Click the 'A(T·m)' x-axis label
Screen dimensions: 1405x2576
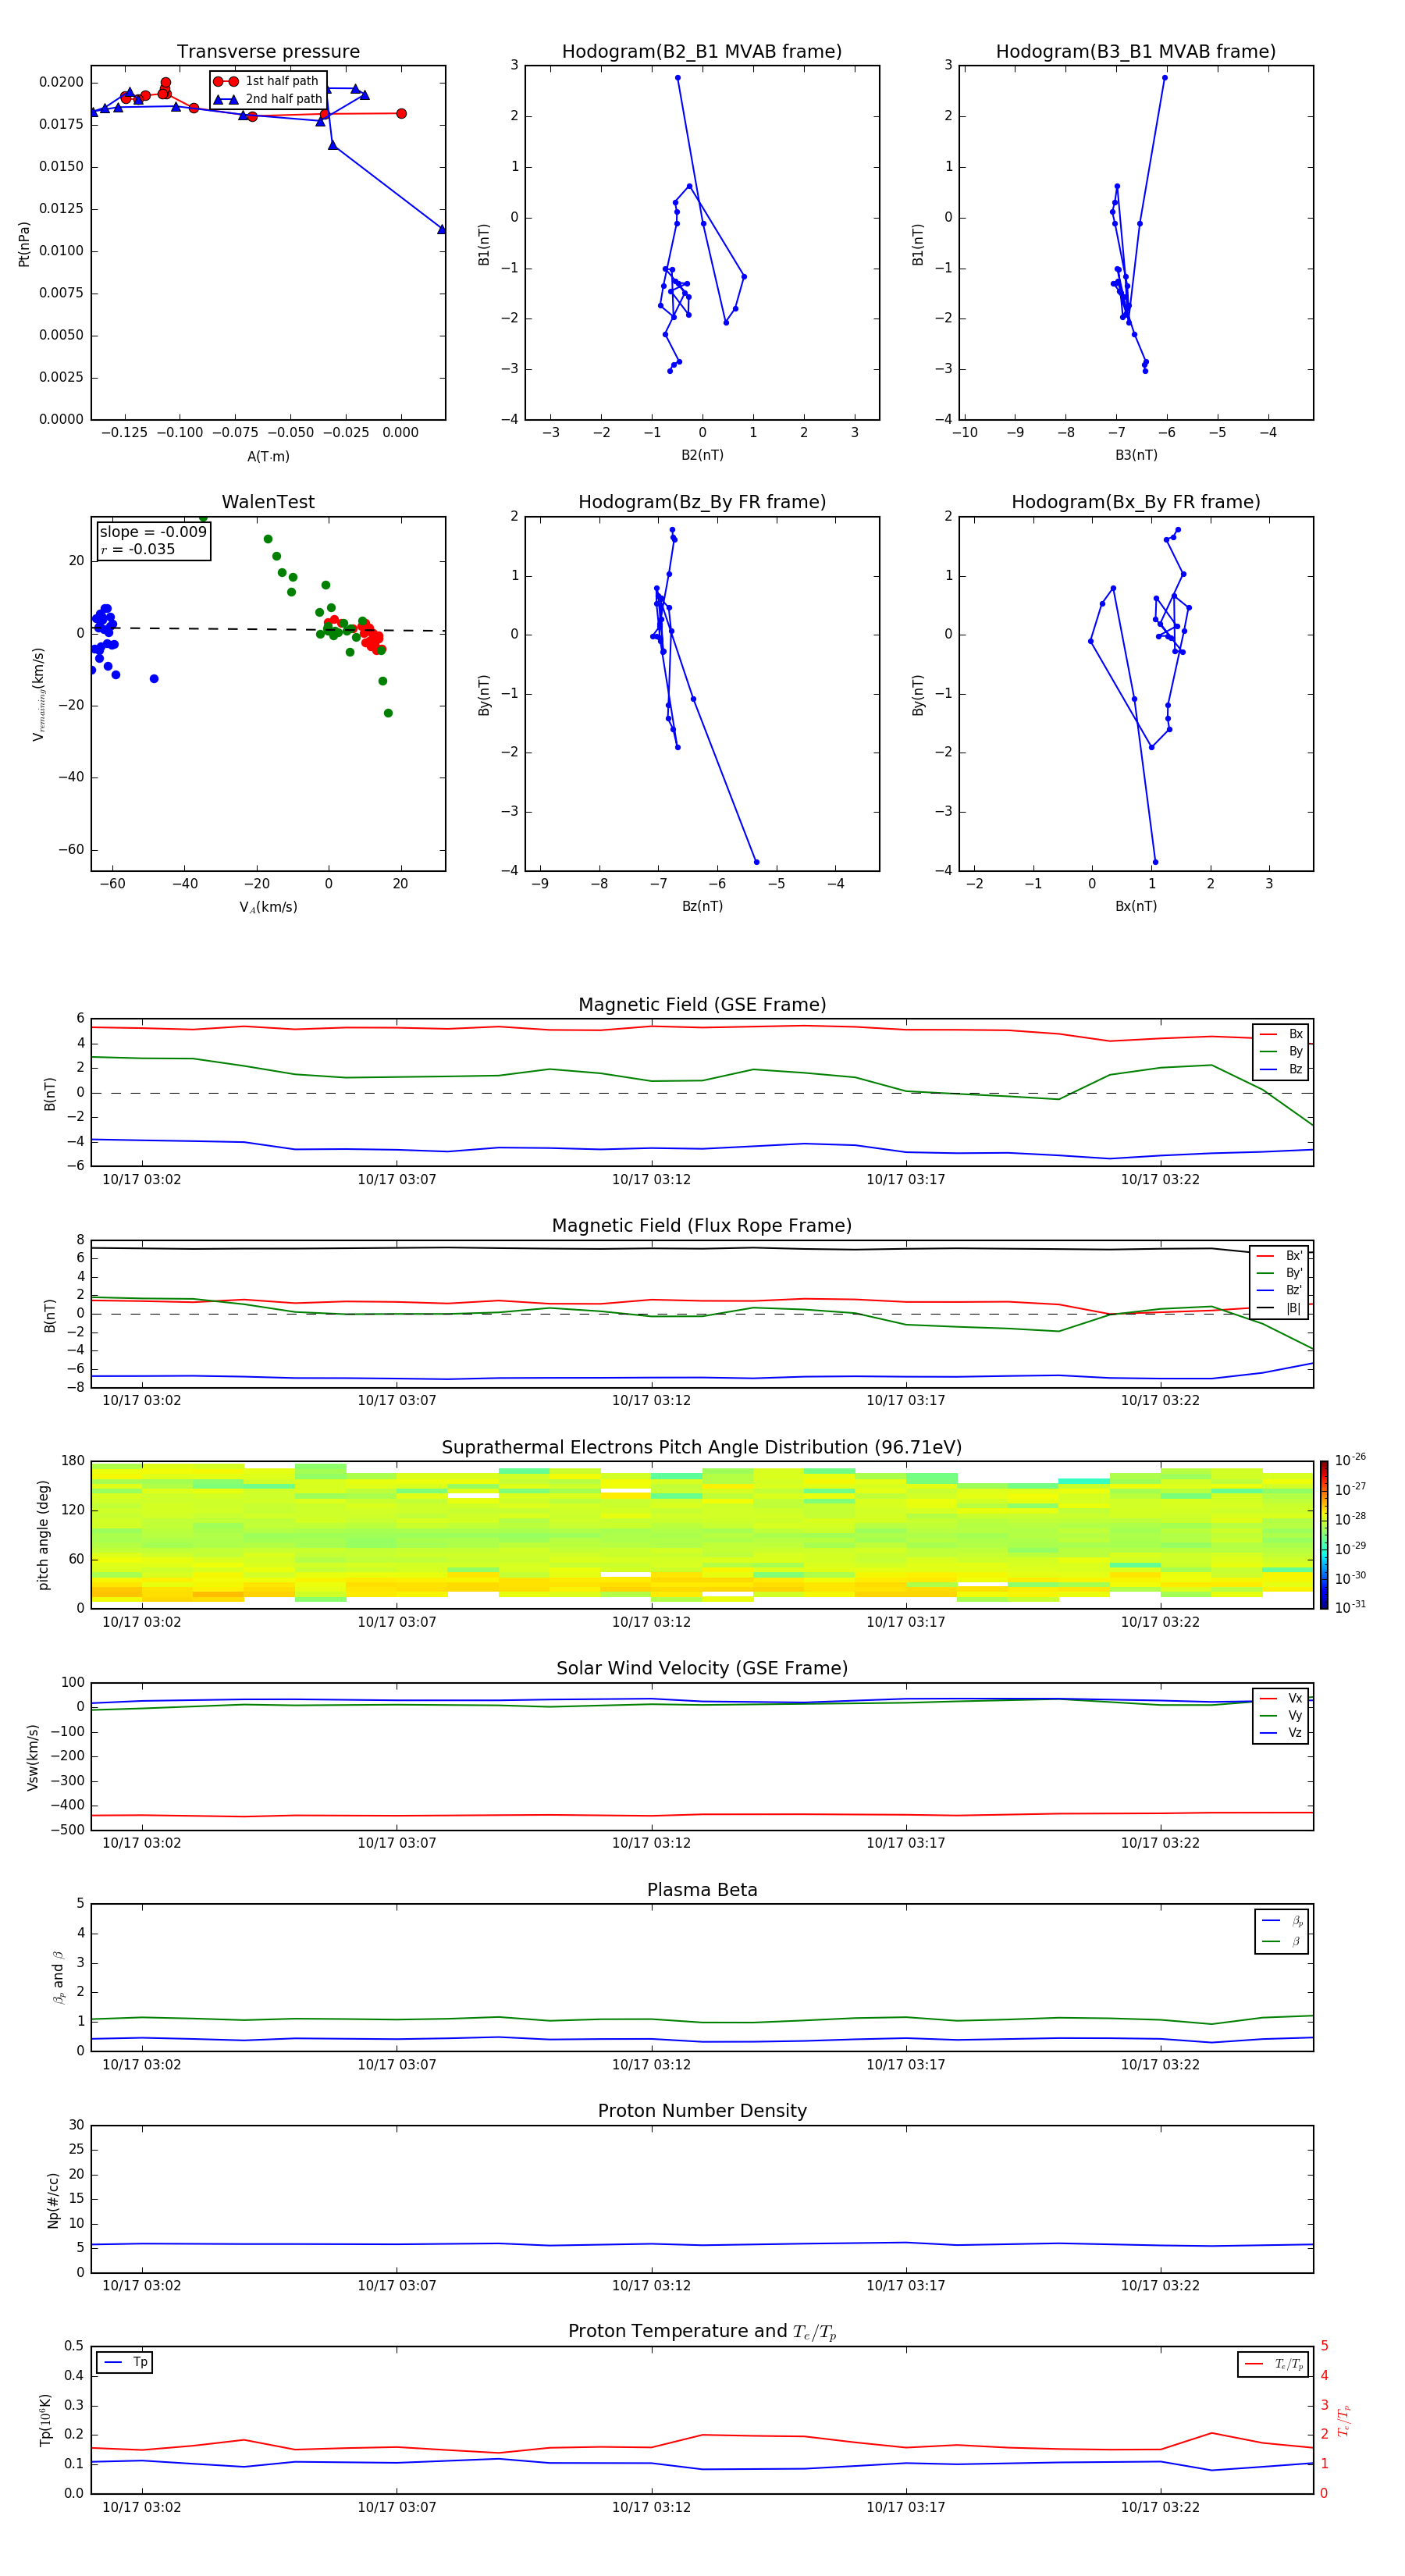268,457
